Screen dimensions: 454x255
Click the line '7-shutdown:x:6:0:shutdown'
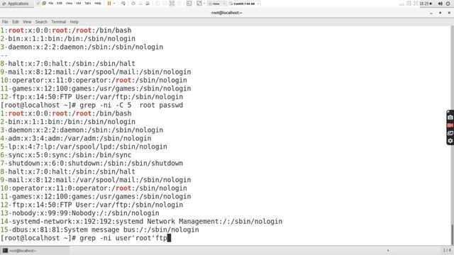tap(92, 164)
